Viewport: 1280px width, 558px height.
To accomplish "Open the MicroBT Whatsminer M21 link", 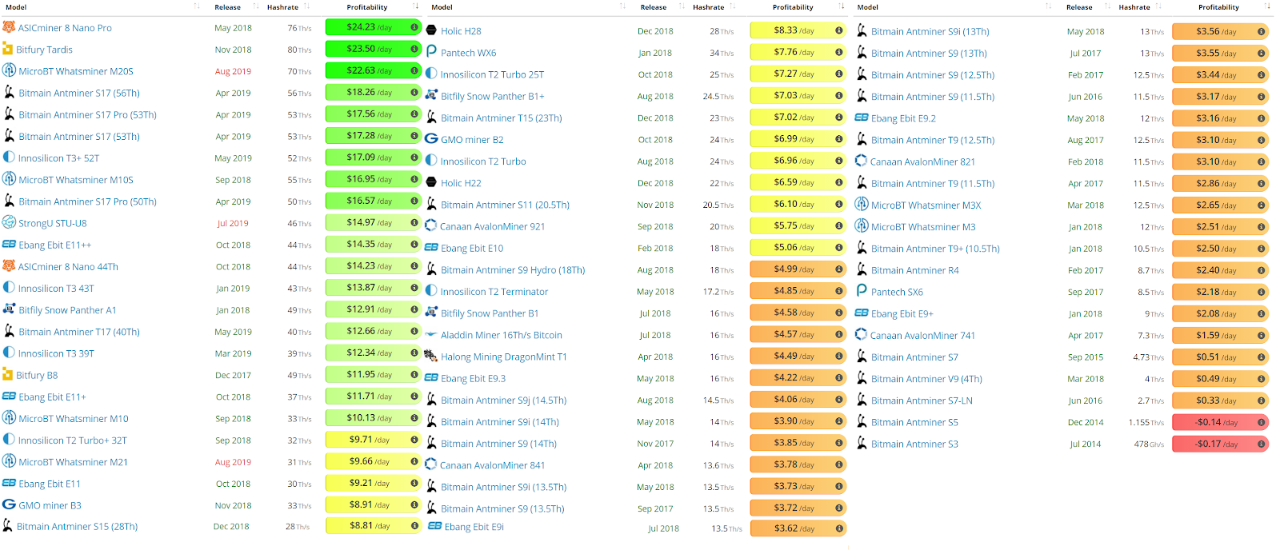I will 73,462.
